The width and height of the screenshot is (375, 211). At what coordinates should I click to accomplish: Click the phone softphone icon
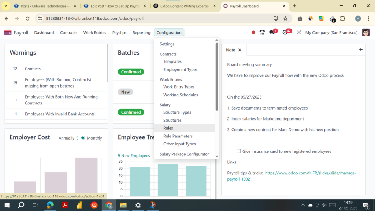(262, 32)
